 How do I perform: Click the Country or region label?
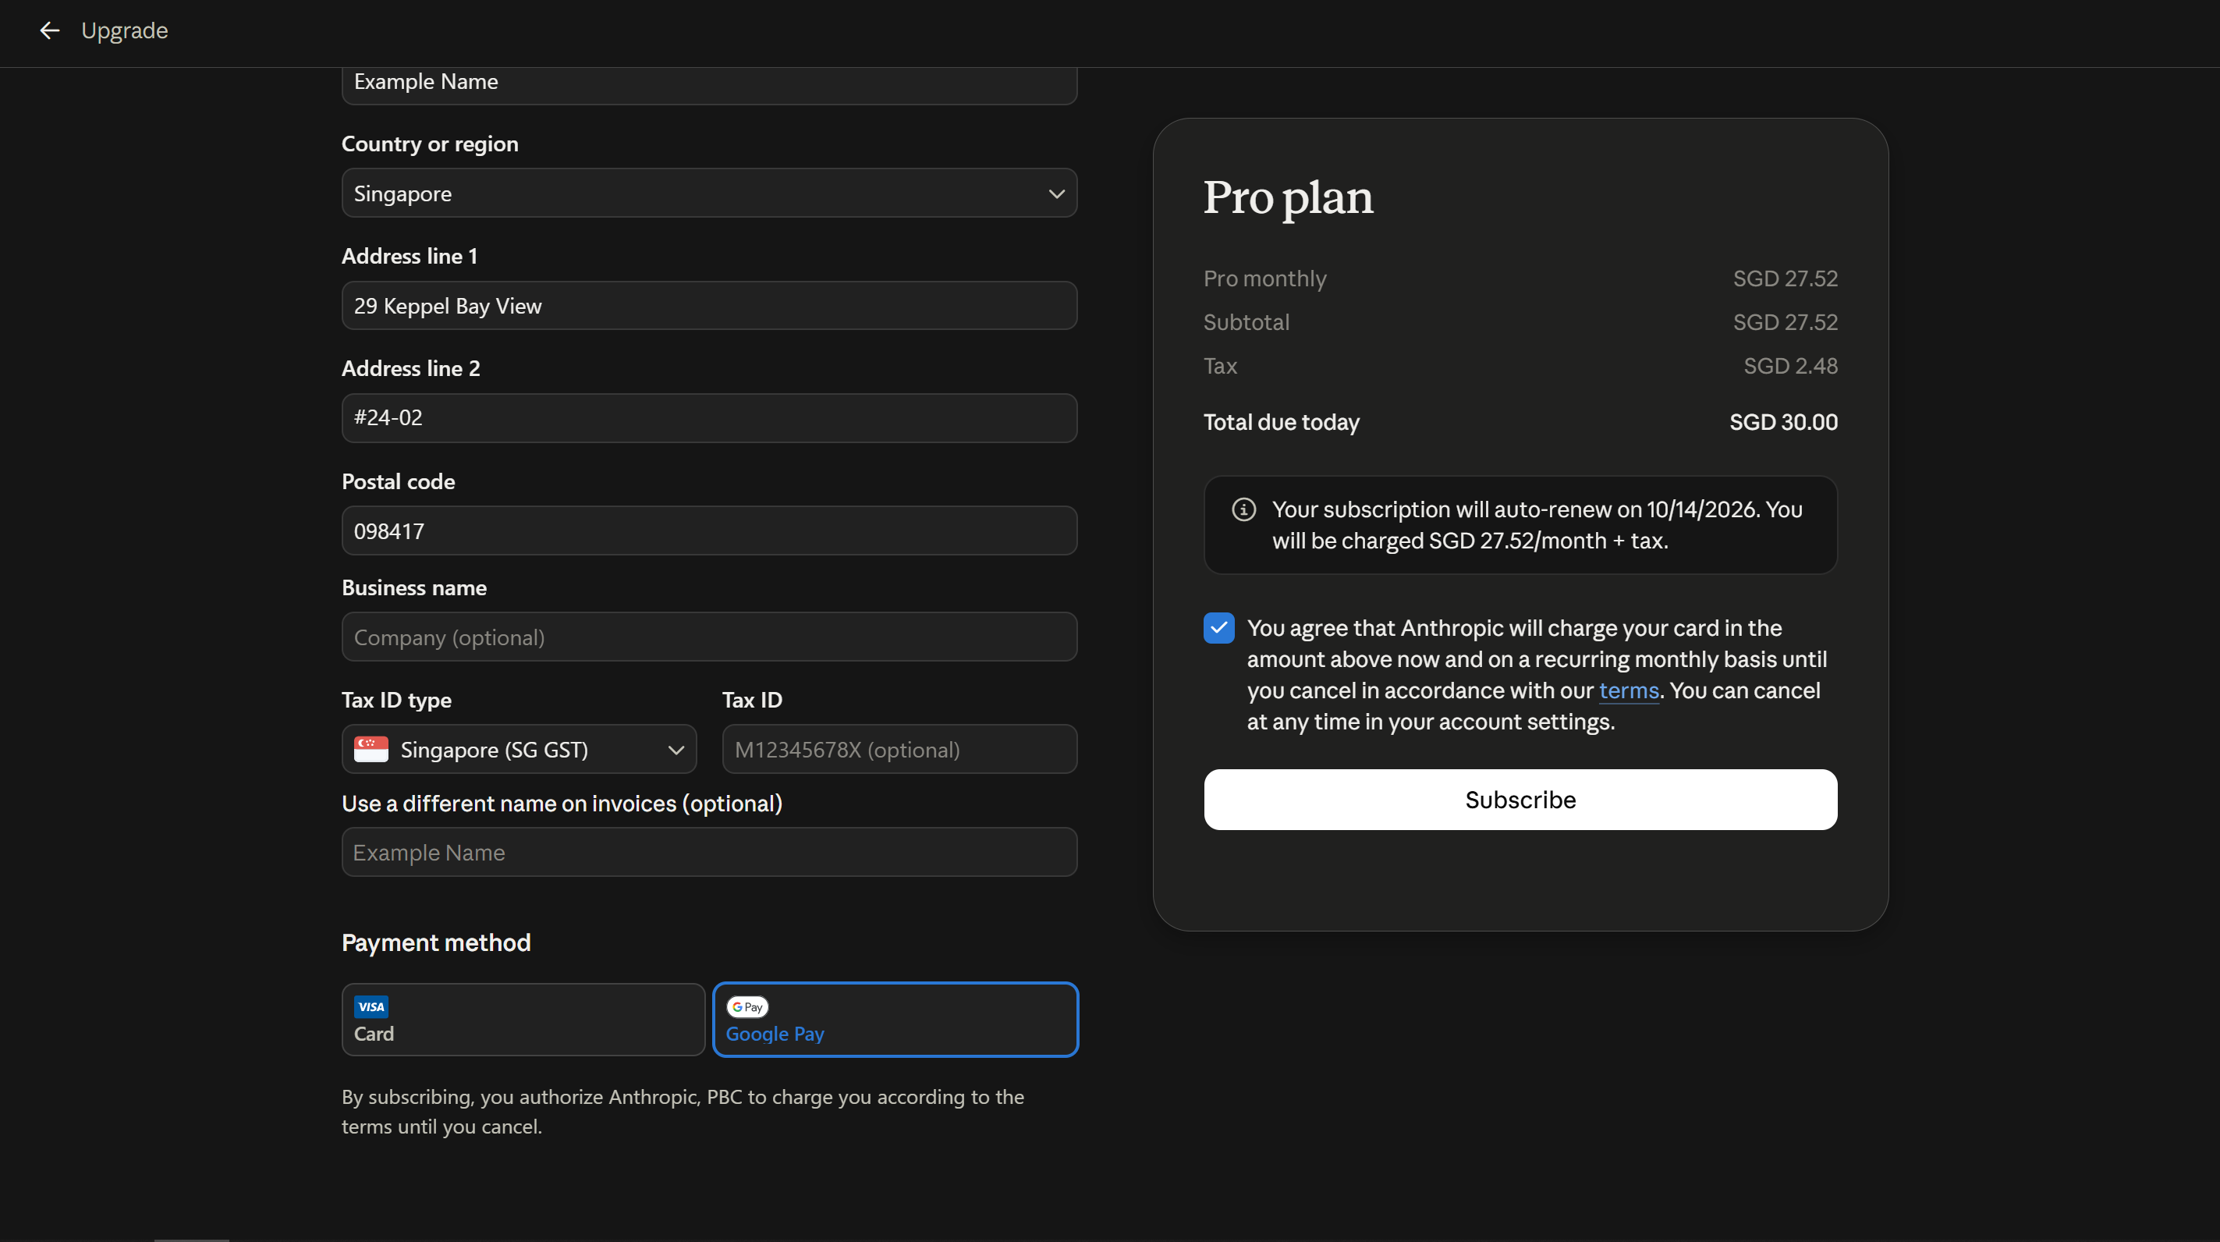pos(430,144)
